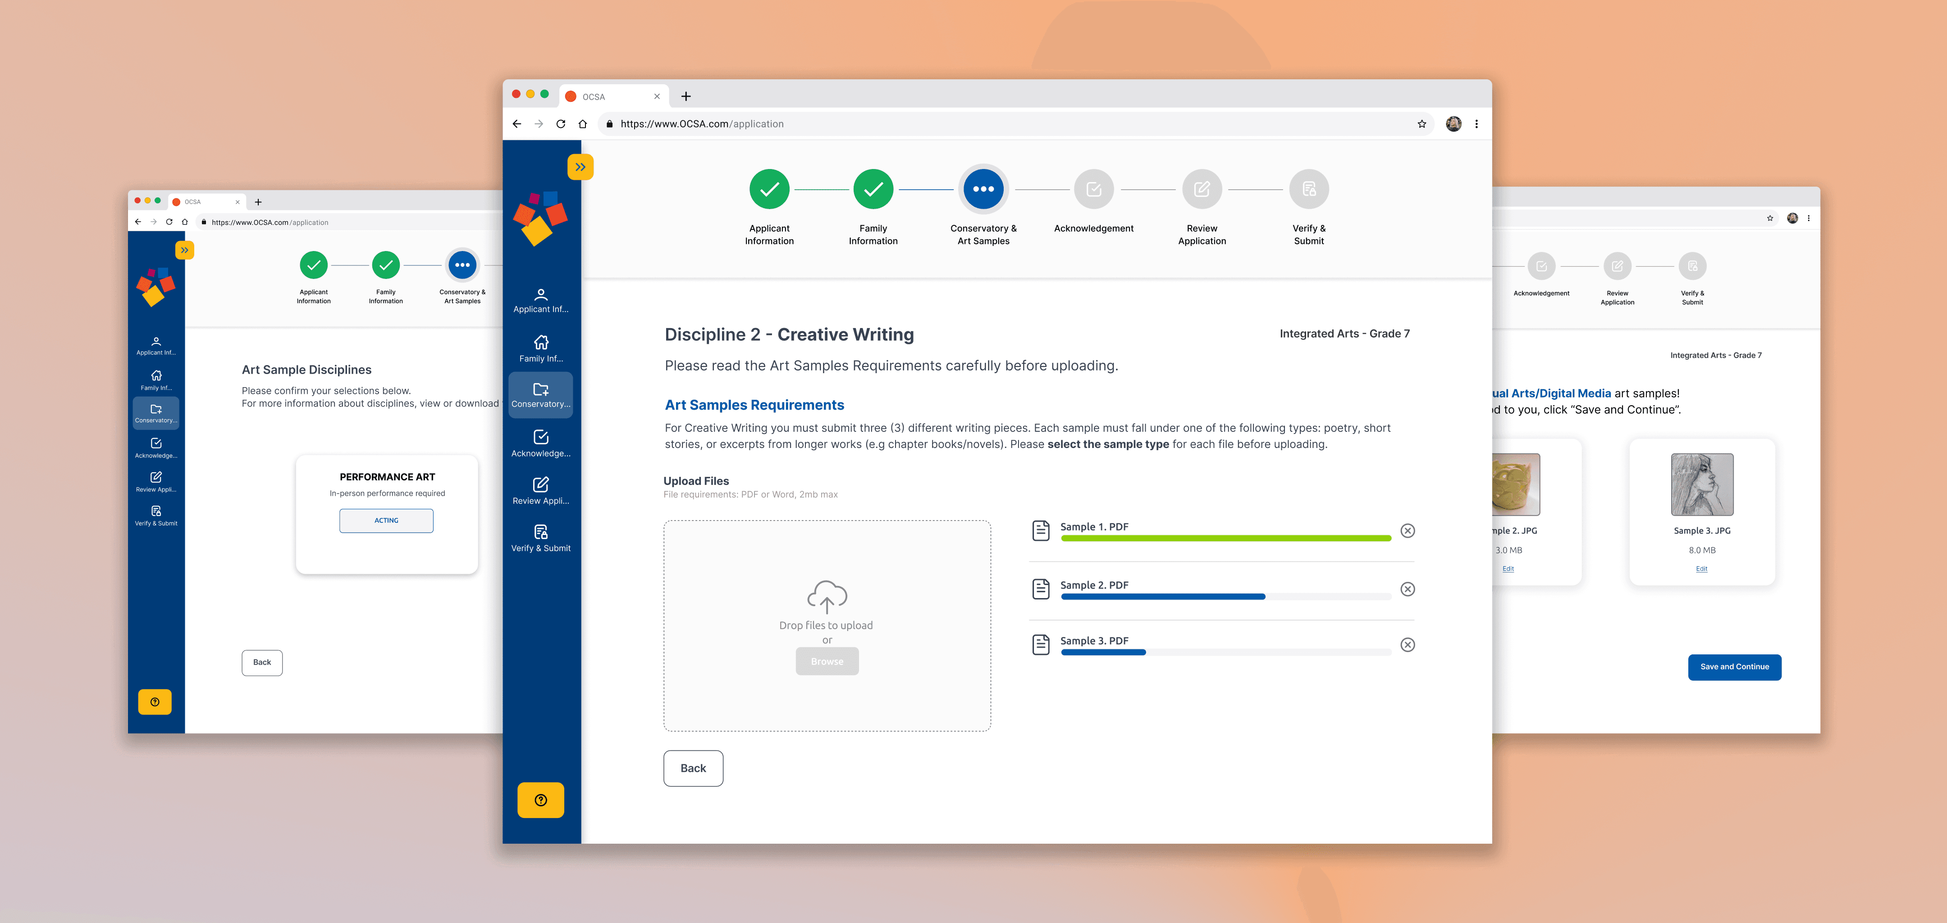Select the ACTING discipline button

(x=386, y=521)
